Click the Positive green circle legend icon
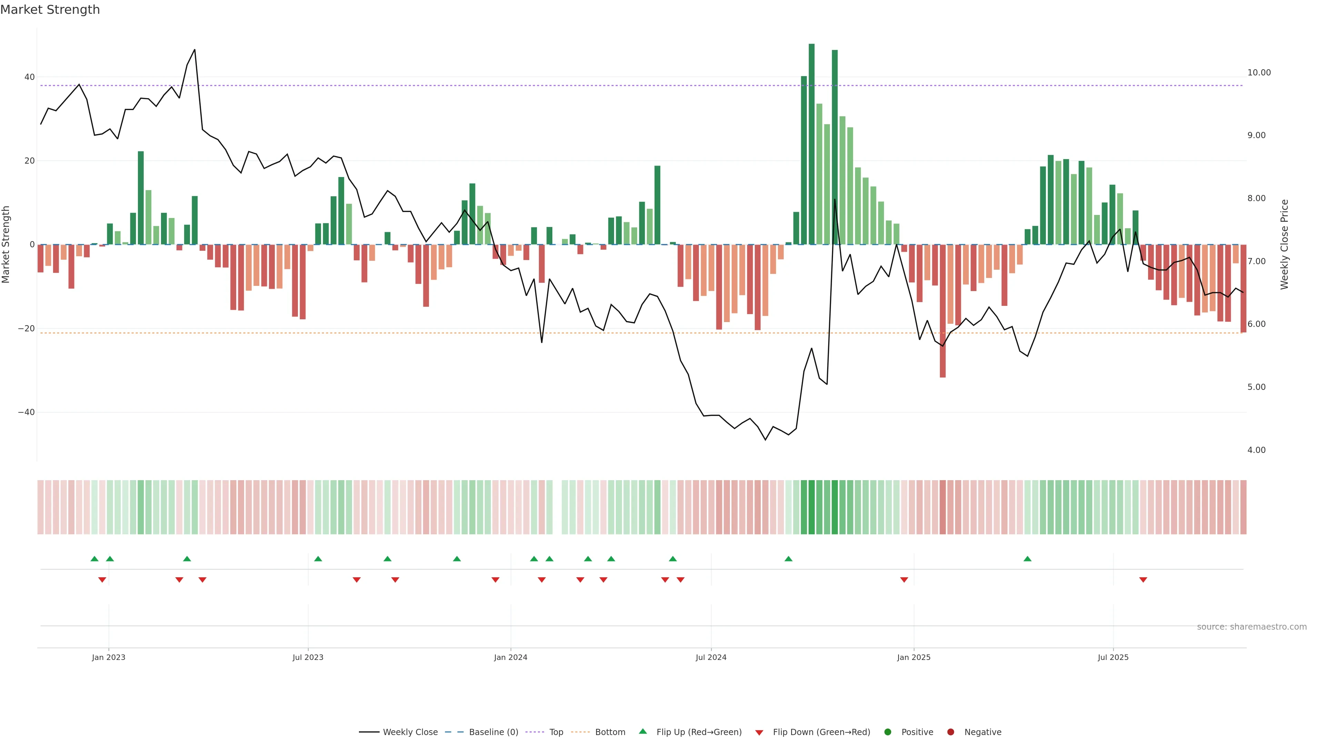Image resolution: width=1324 pixels, height=744 pixels. 887,732
